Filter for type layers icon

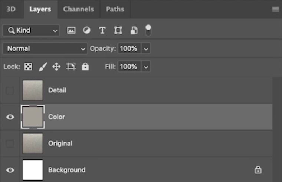pyautogui.click(x=102, y=30)
